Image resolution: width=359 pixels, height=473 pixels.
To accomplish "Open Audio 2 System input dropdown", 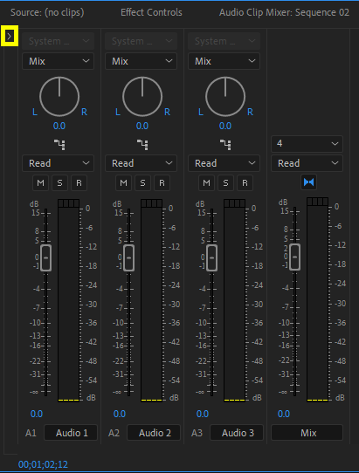I will pyautogui.click(x=141, y=41).
